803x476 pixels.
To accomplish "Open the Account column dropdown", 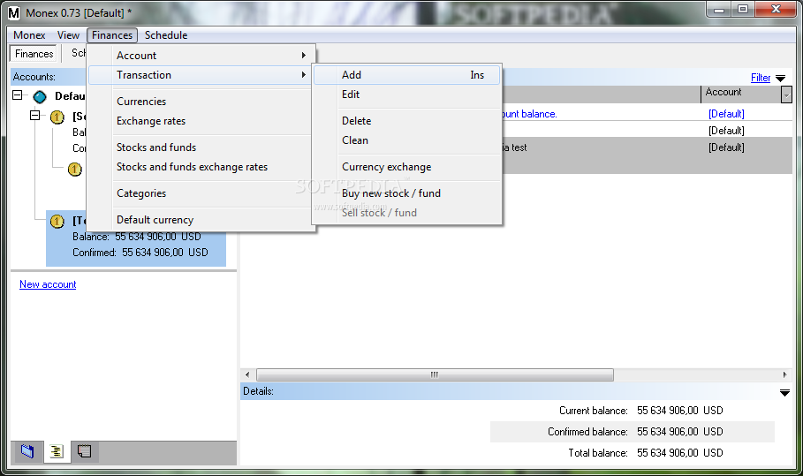I will tap(786, 94).
